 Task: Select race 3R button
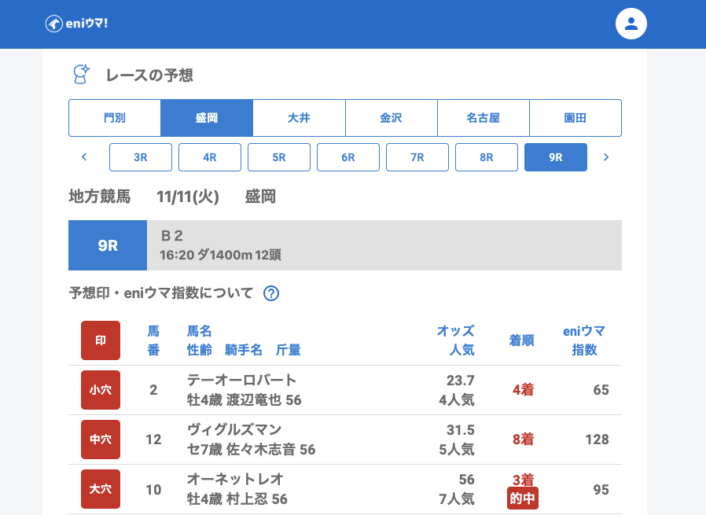pyautogui.click(x=141, y=157)
